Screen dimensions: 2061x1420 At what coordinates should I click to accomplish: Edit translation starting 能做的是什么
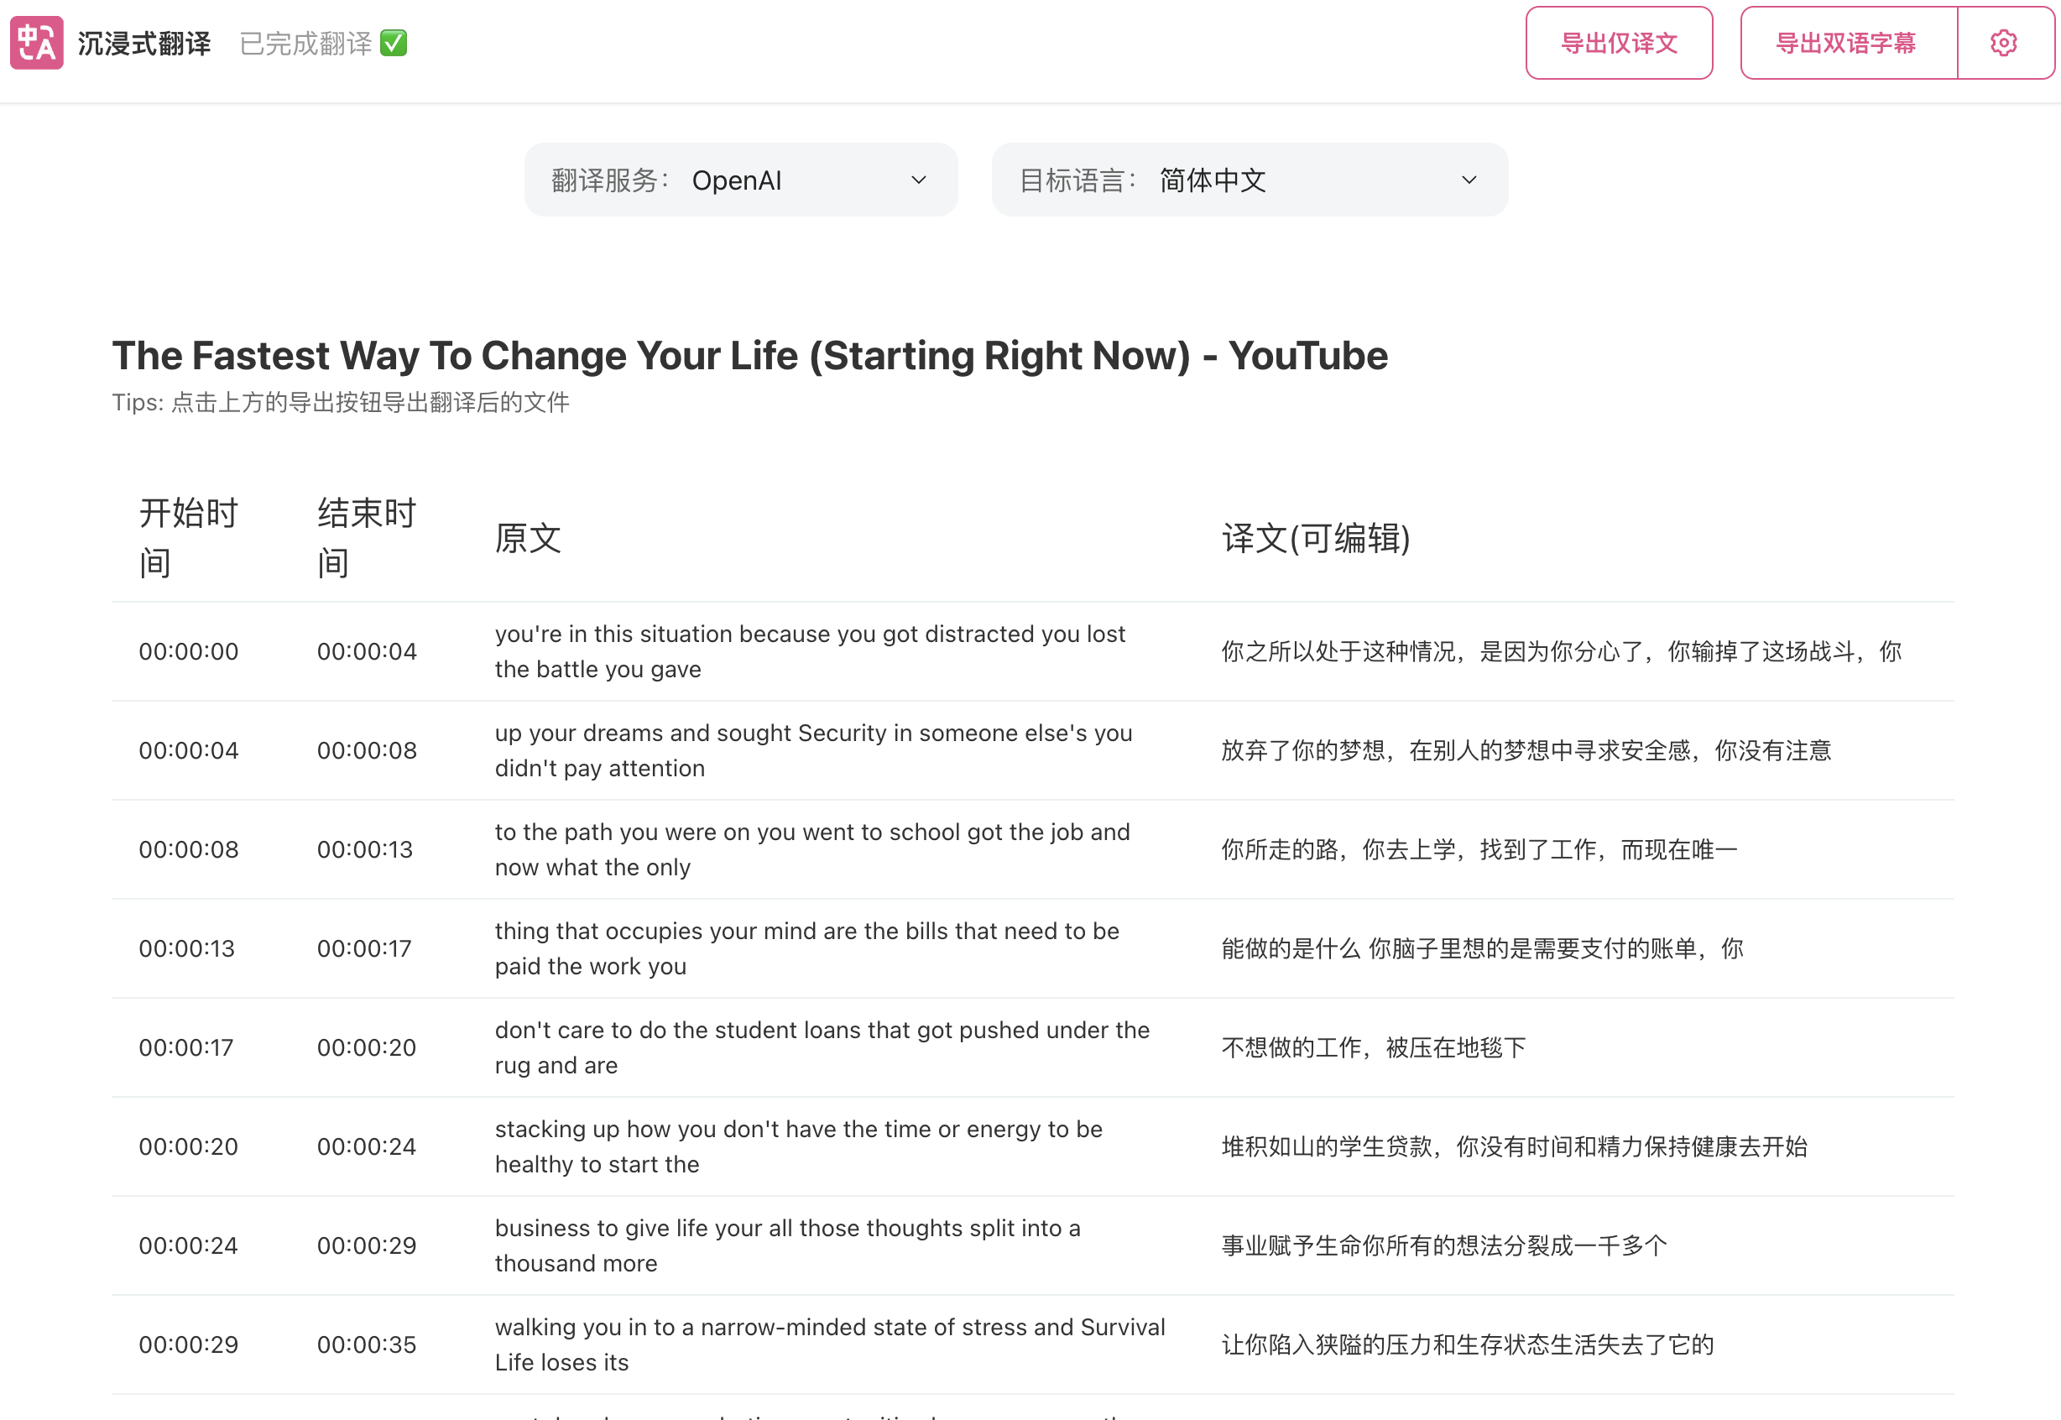coord(1481,948)
